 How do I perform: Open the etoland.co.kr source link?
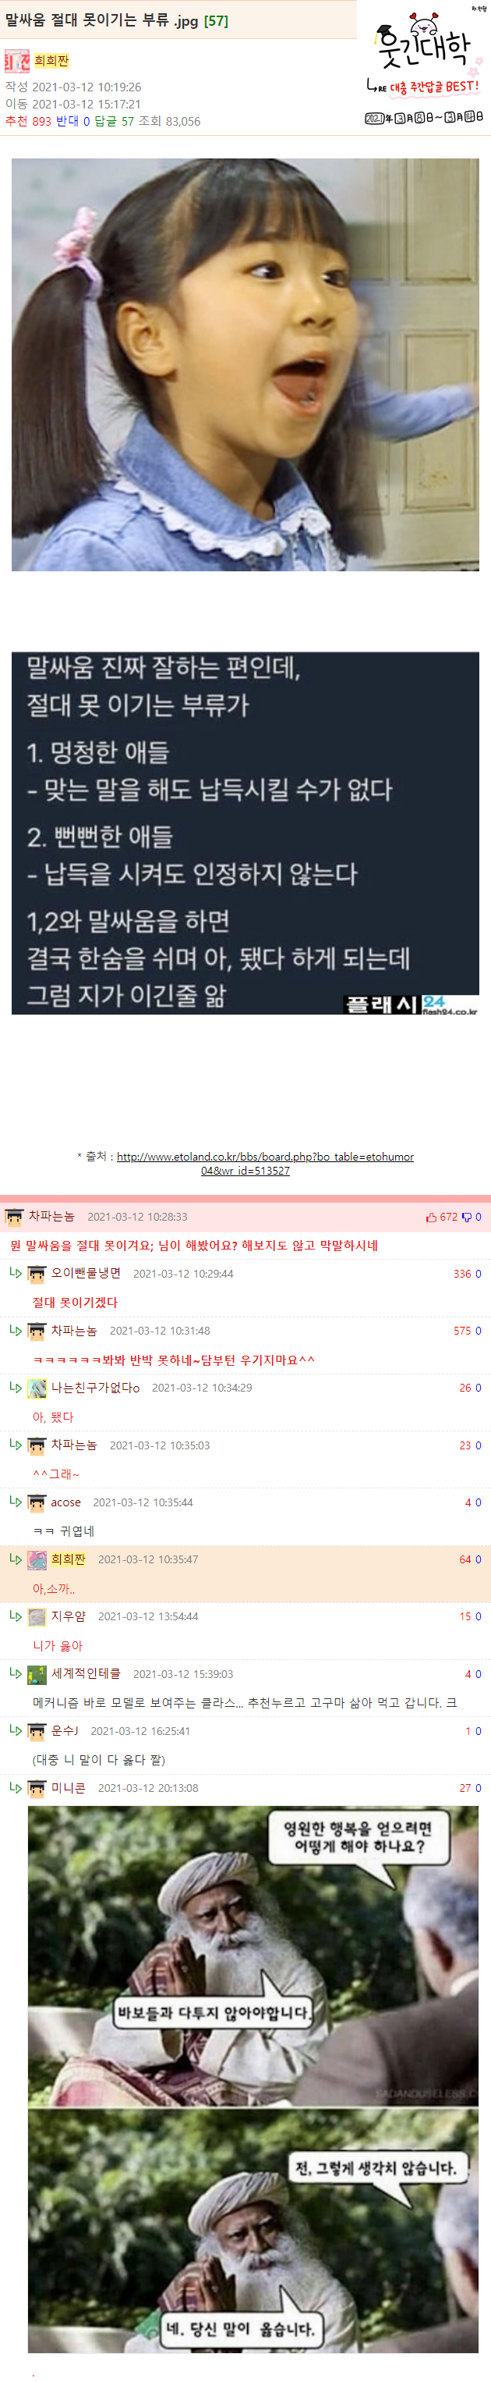click(265, 1163)
